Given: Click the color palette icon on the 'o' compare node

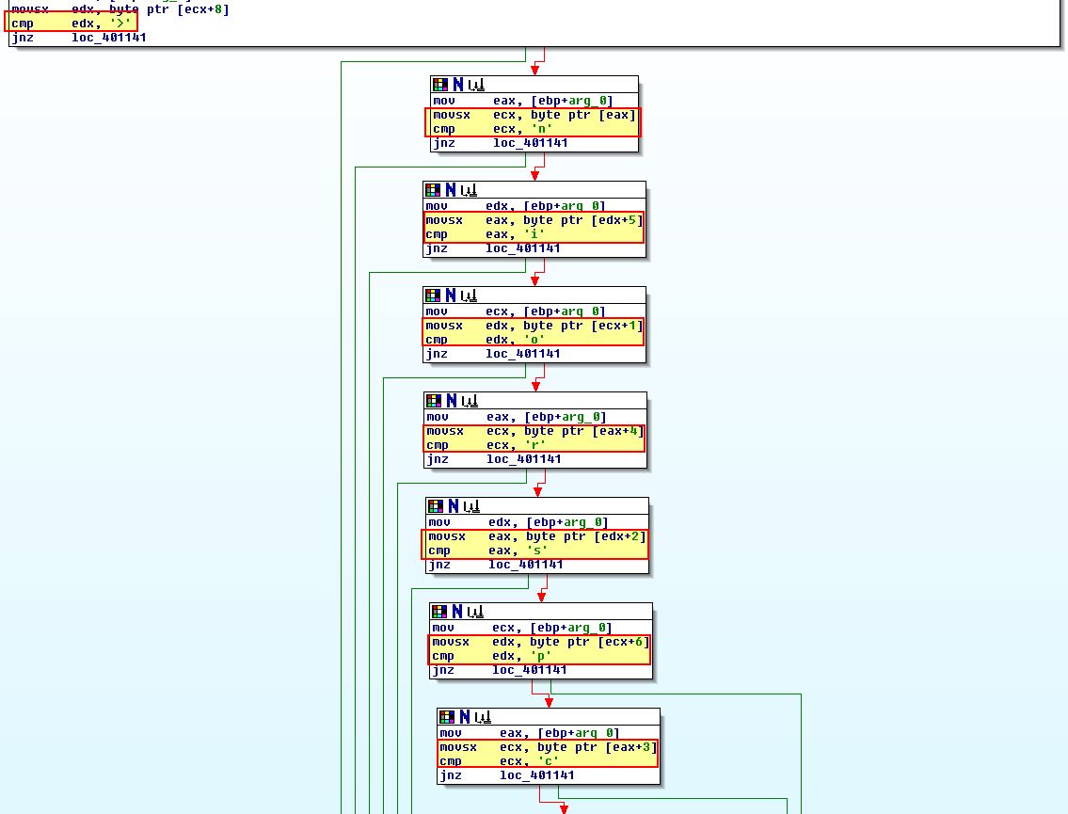Looking at the screenshot, I should pos(433,295).
